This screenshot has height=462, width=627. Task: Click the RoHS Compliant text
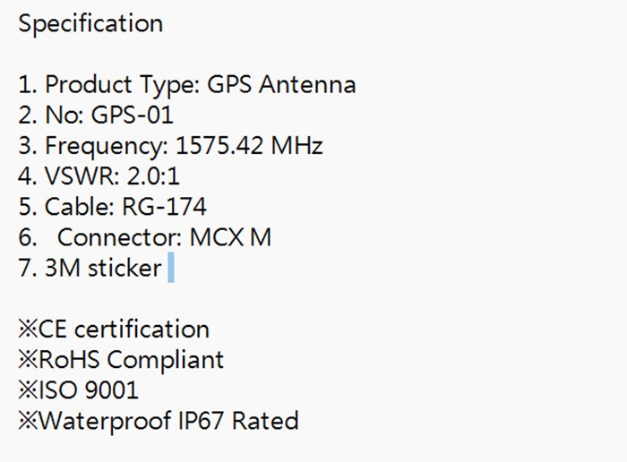[131, 360]
